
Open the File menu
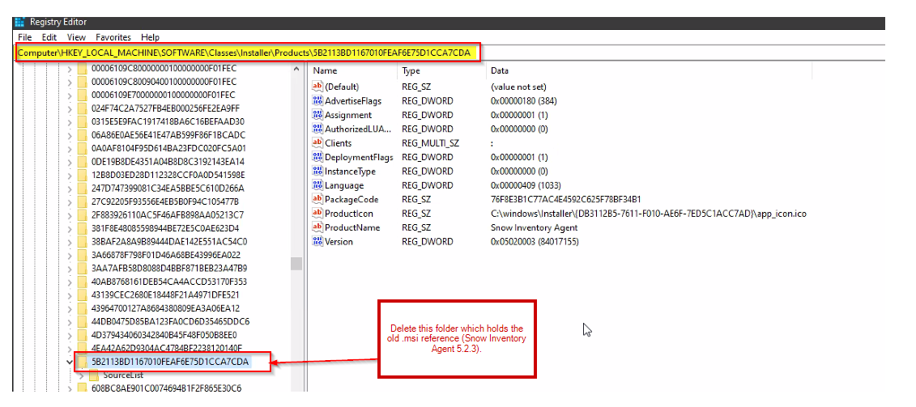[x=25, y=36]
